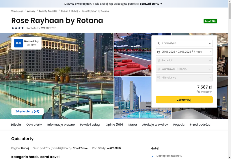This screenshot has height=159, width=231.
Task: Open the Warszawa - Chopin departure dropdown
Action: point(184,69)
